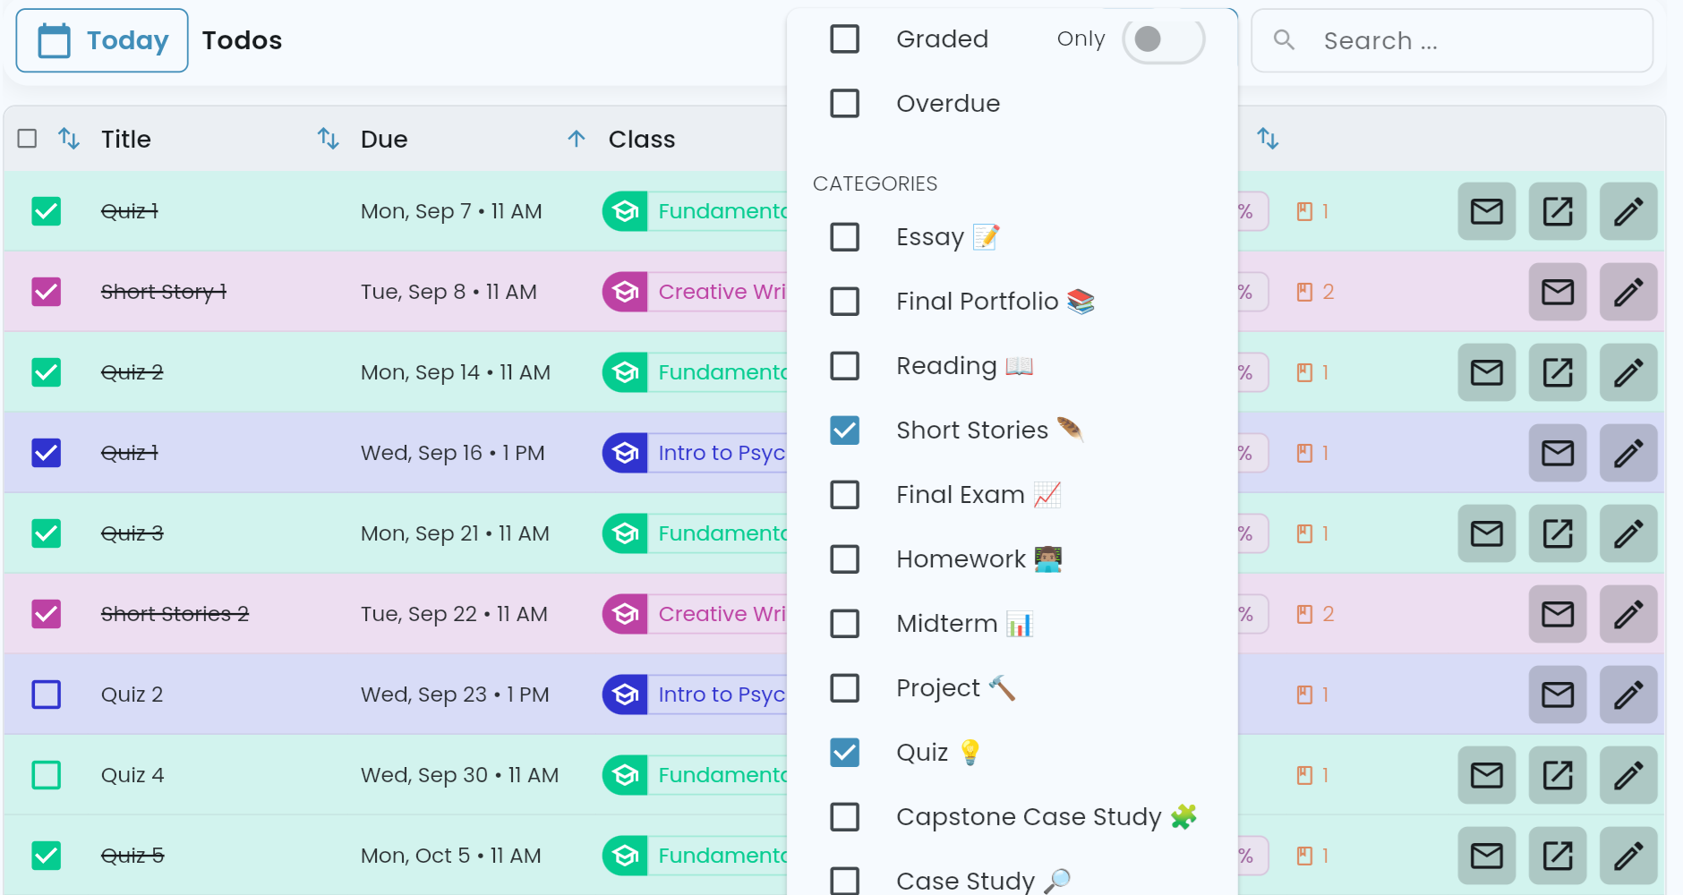Image resolution: width=1683 pixels, height=895 pixels.
Task: Click the mail icon in Short Stories 2 row
Action: click(x=1557, y=614)
